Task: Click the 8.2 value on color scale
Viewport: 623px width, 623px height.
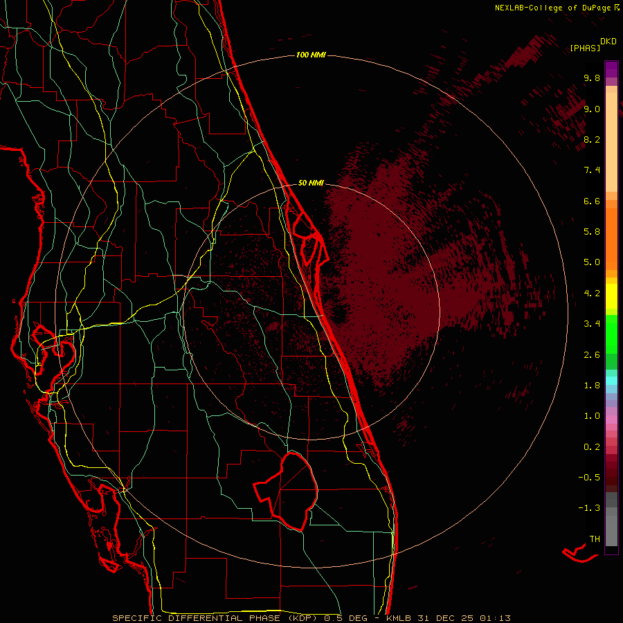Action: [x=592, y=139]
